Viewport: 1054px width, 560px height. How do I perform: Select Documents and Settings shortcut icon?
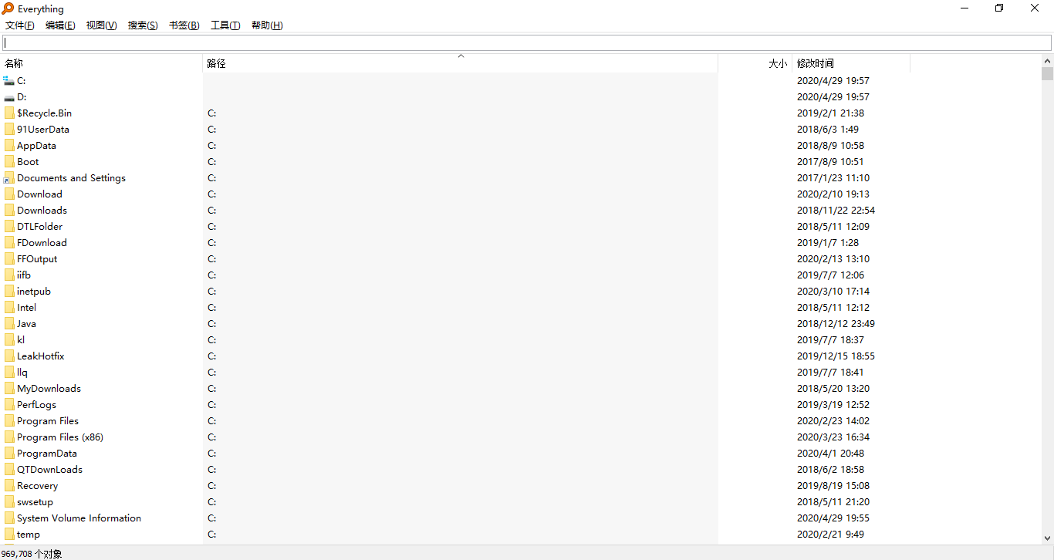(9, 177)
